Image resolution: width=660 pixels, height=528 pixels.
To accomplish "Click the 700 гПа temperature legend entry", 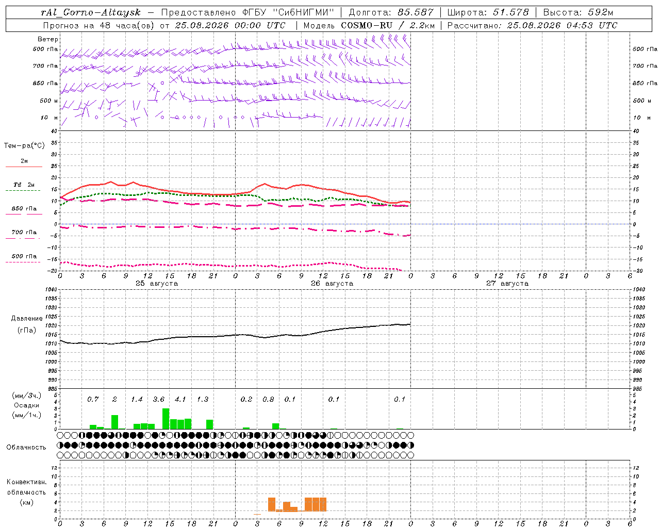I will [x=23, y=235].
